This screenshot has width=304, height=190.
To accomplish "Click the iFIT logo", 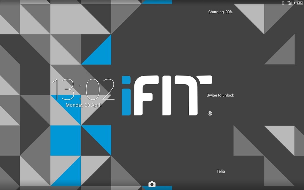I will pyautogui.click(x=167, y=95).
